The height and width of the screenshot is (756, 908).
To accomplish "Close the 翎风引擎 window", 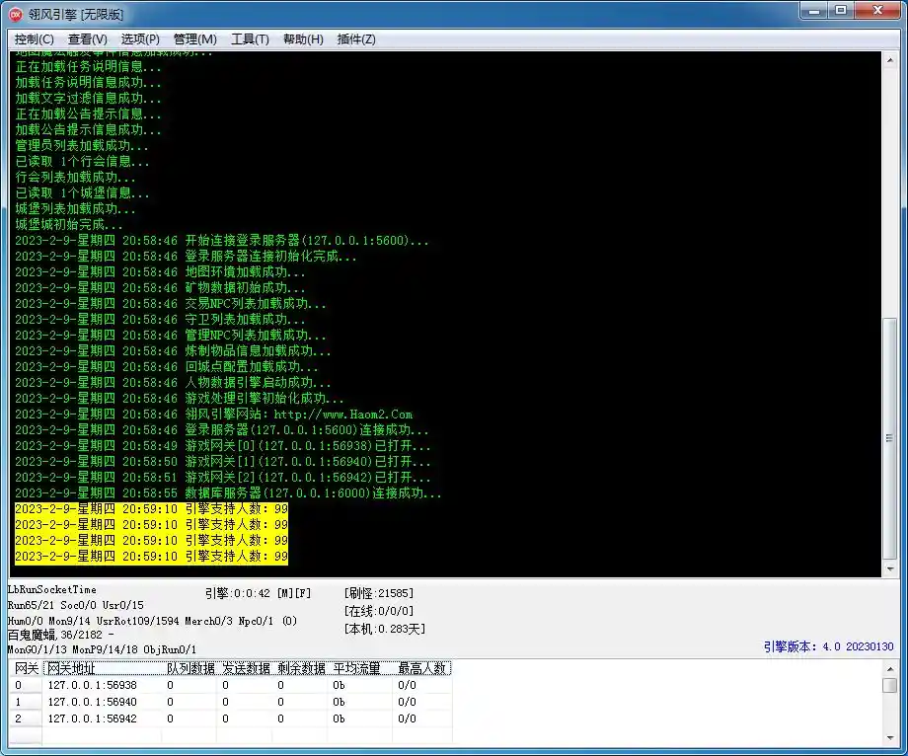I will [x=877, y=11].
